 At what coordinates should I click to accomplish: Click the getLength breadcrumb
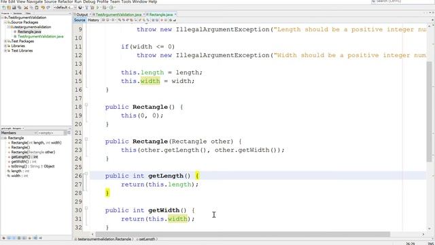click(x=147, y=239)
